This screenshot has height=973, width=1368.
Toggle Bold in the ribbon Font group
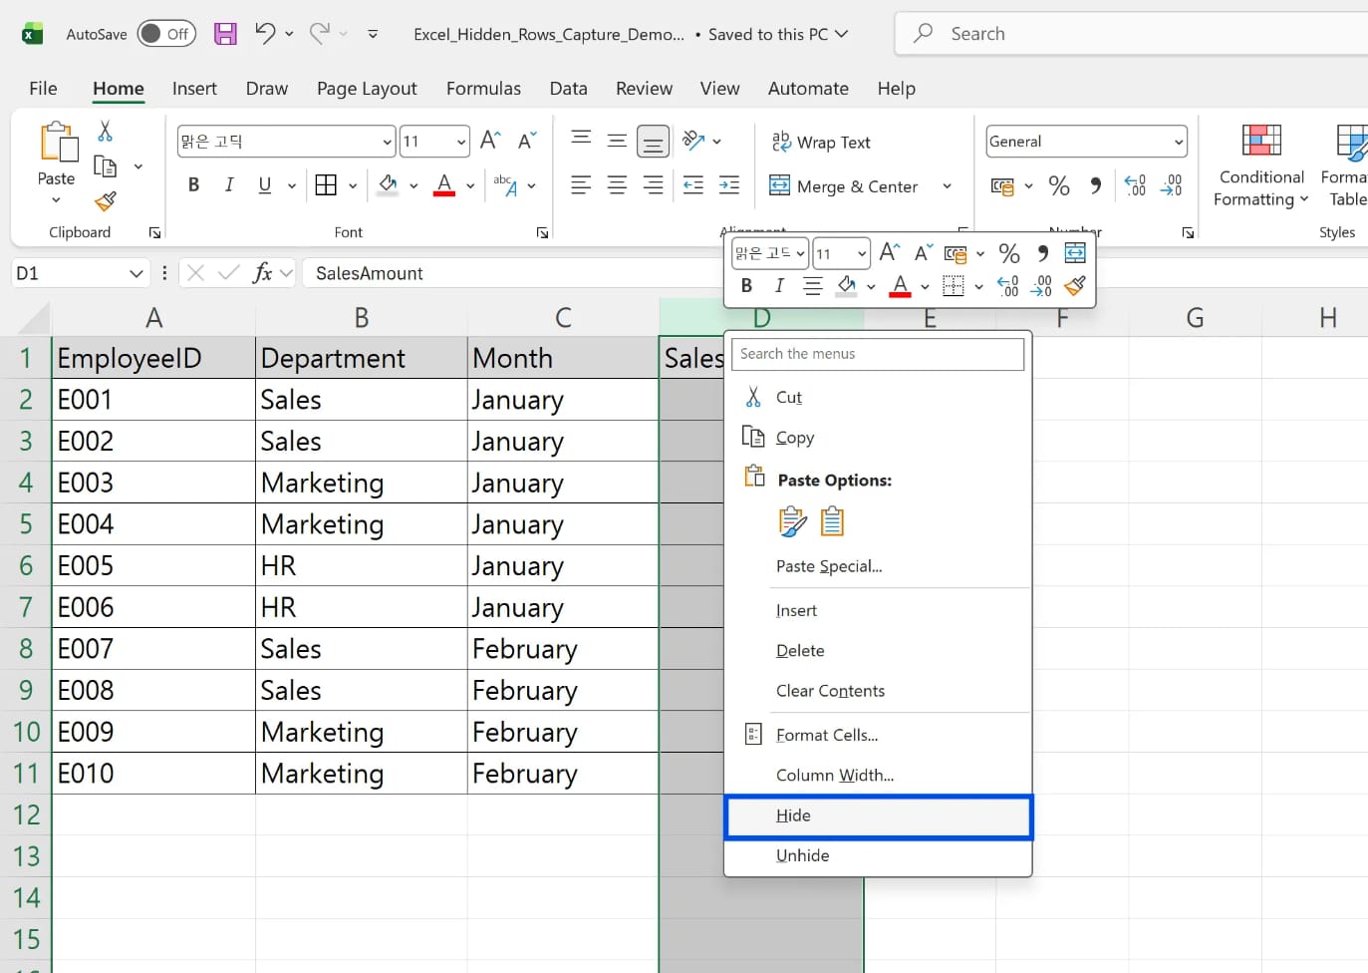(193, 185)
